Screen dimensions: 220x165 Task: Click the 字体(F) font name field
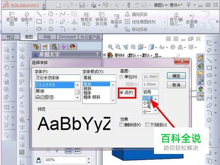pyautogui.click(x=58, y=78)
